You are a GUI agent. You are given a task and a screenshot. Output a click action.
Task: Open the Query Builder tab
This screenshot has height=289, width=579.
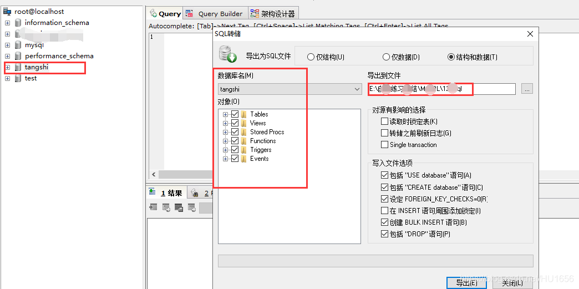(x=214, y=14)
